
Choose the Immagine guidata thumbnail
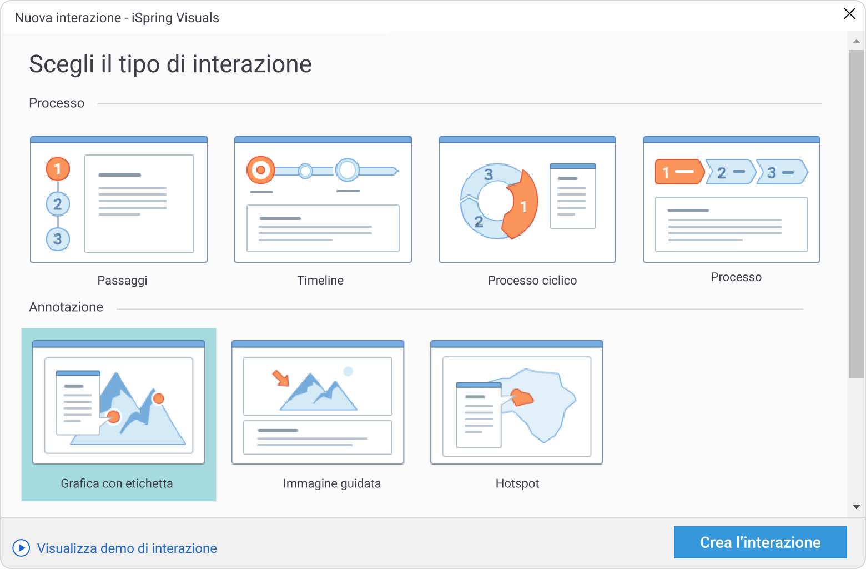tap(318, 402)
